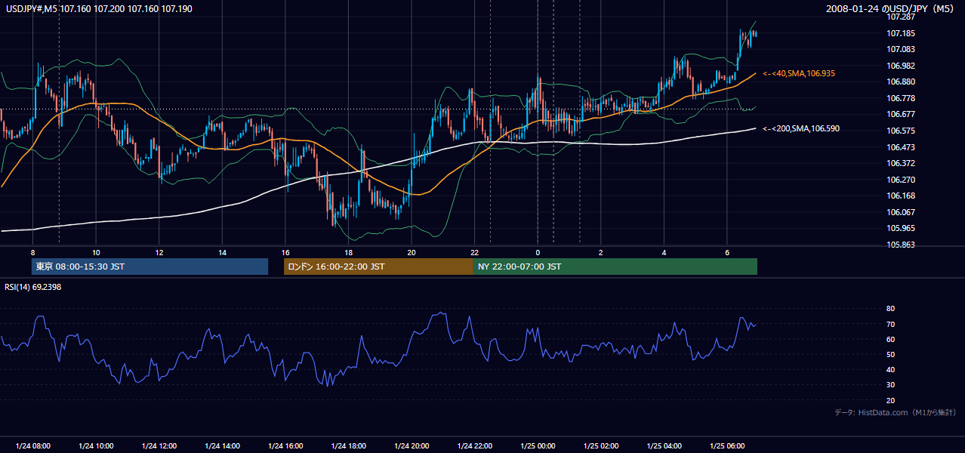965x453 pixels.
Task: Click the London 16:00-22:00 JST session bar
Action: point(378,267)
